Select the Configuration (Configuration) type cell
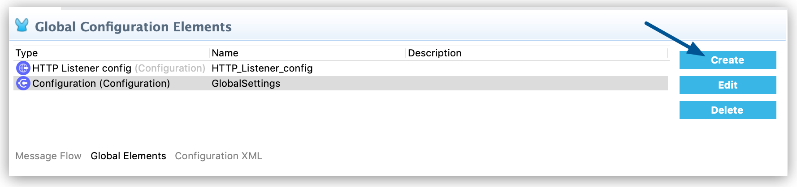This screenshot has height=187, width=797. [101, 83]
